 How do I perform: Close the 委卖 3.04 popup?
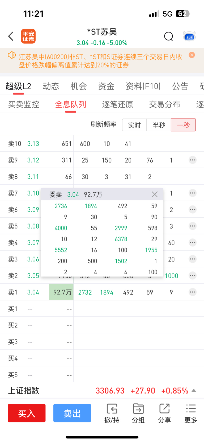155,194
